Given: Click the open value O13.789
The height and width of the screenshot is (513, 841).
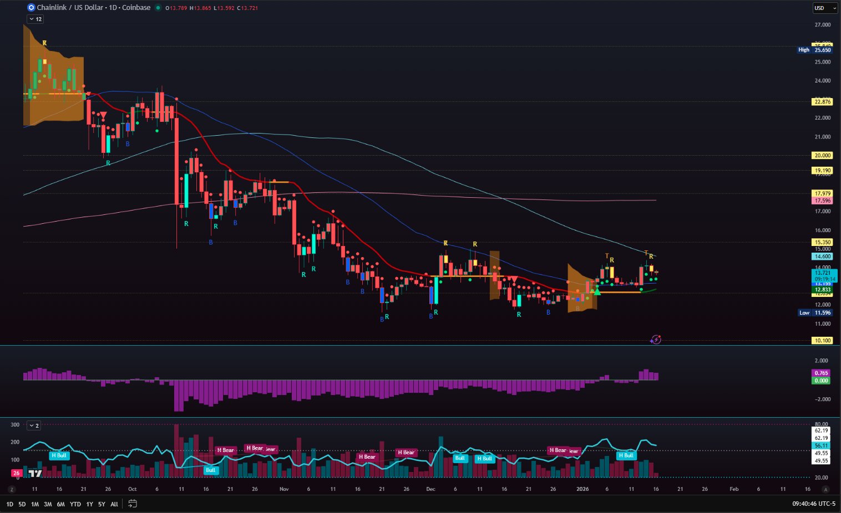Looking at the screenshot, I should point(176,8).
